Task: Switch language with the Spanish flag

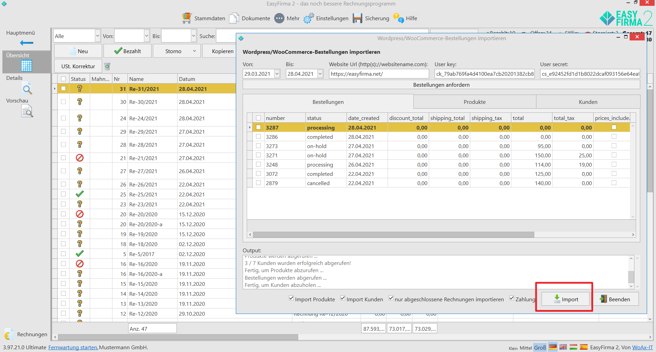Action: pos(584,347)
